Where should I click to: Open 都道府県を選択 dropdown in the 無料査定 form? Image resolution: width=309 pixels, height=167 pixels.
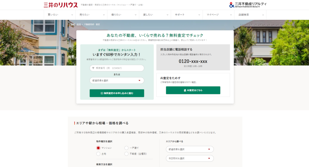pyautogui.click(x=117, y=80)
